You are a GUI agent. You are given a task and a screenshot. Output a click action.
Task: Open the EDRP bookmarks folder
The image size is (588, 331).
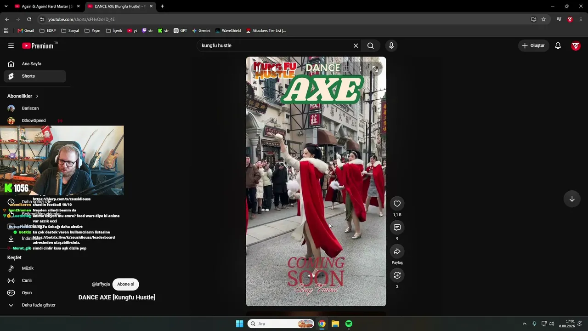tap(48, 31)
